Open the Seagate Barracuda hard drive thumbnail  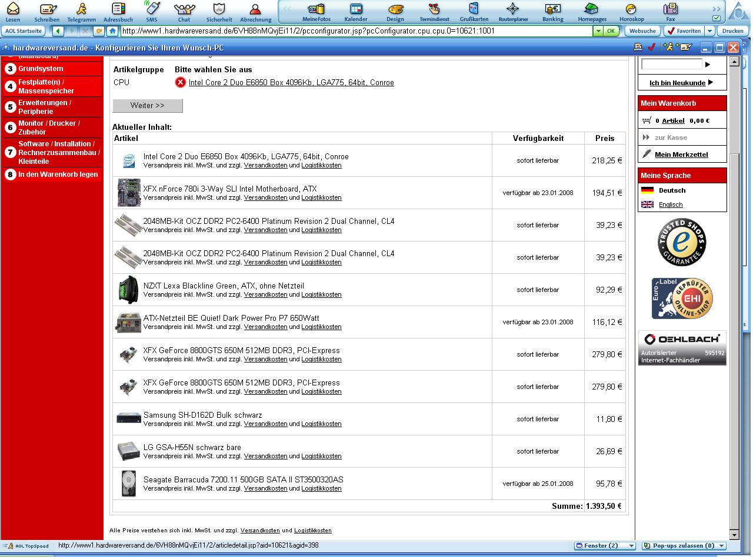coord(129,484)
